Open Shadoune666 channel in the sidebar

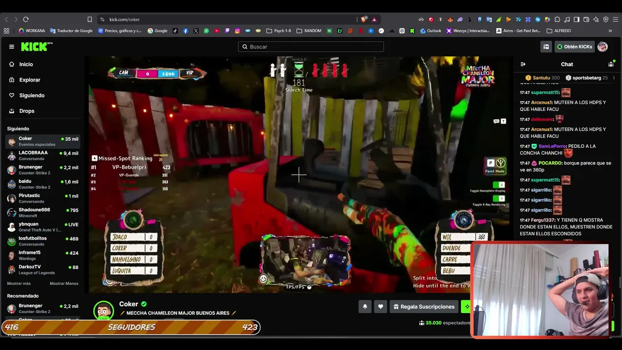click(x=43, y=212)
